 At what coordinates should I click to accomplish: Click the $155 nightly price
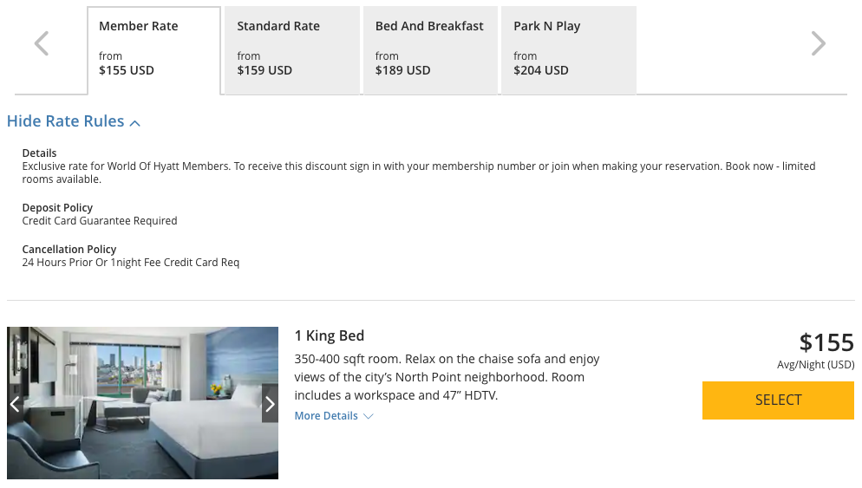pos(826,342)
